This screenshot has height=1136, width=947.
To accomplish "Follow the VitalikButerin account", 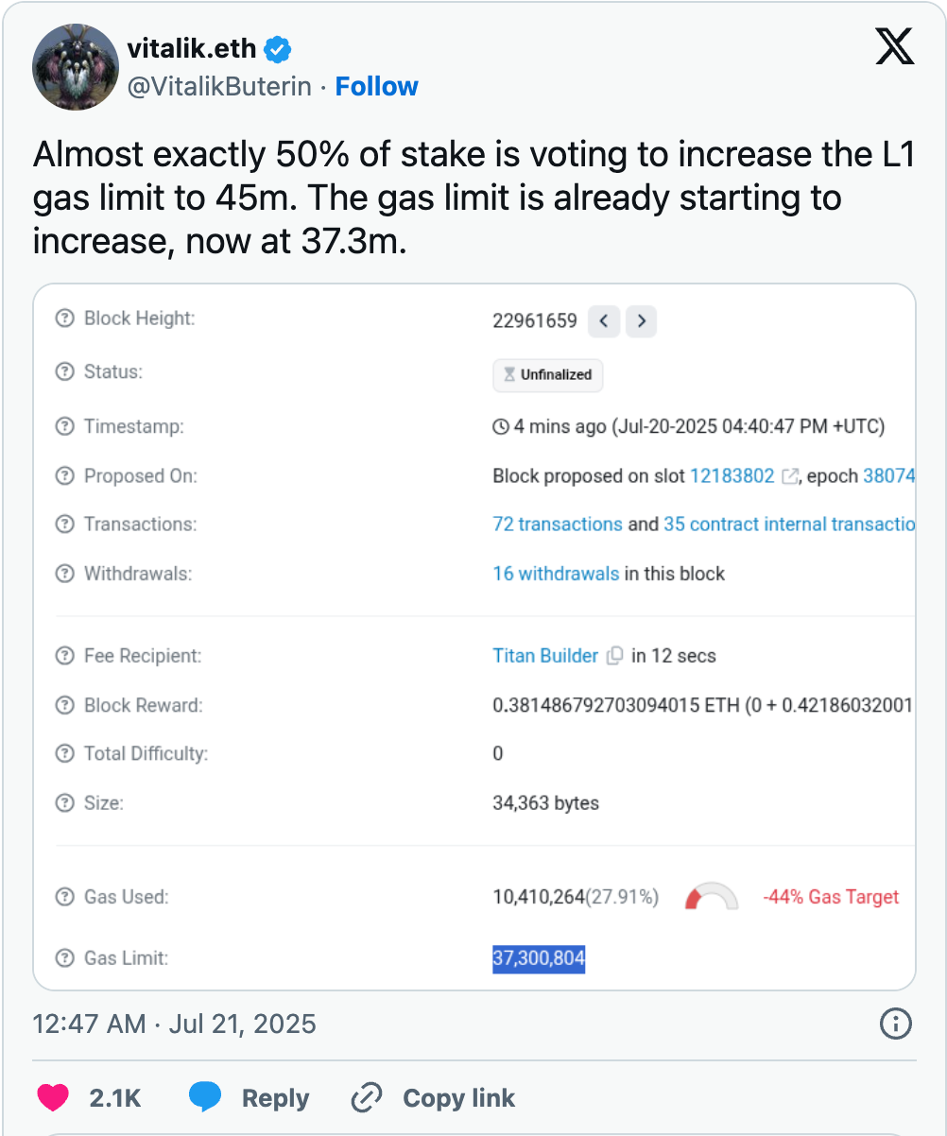I will 376,87.
